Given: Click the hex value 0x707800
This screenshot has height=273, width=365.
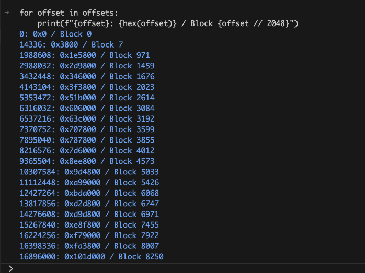Looking at the screenshot, I should [x=77, y=129].
